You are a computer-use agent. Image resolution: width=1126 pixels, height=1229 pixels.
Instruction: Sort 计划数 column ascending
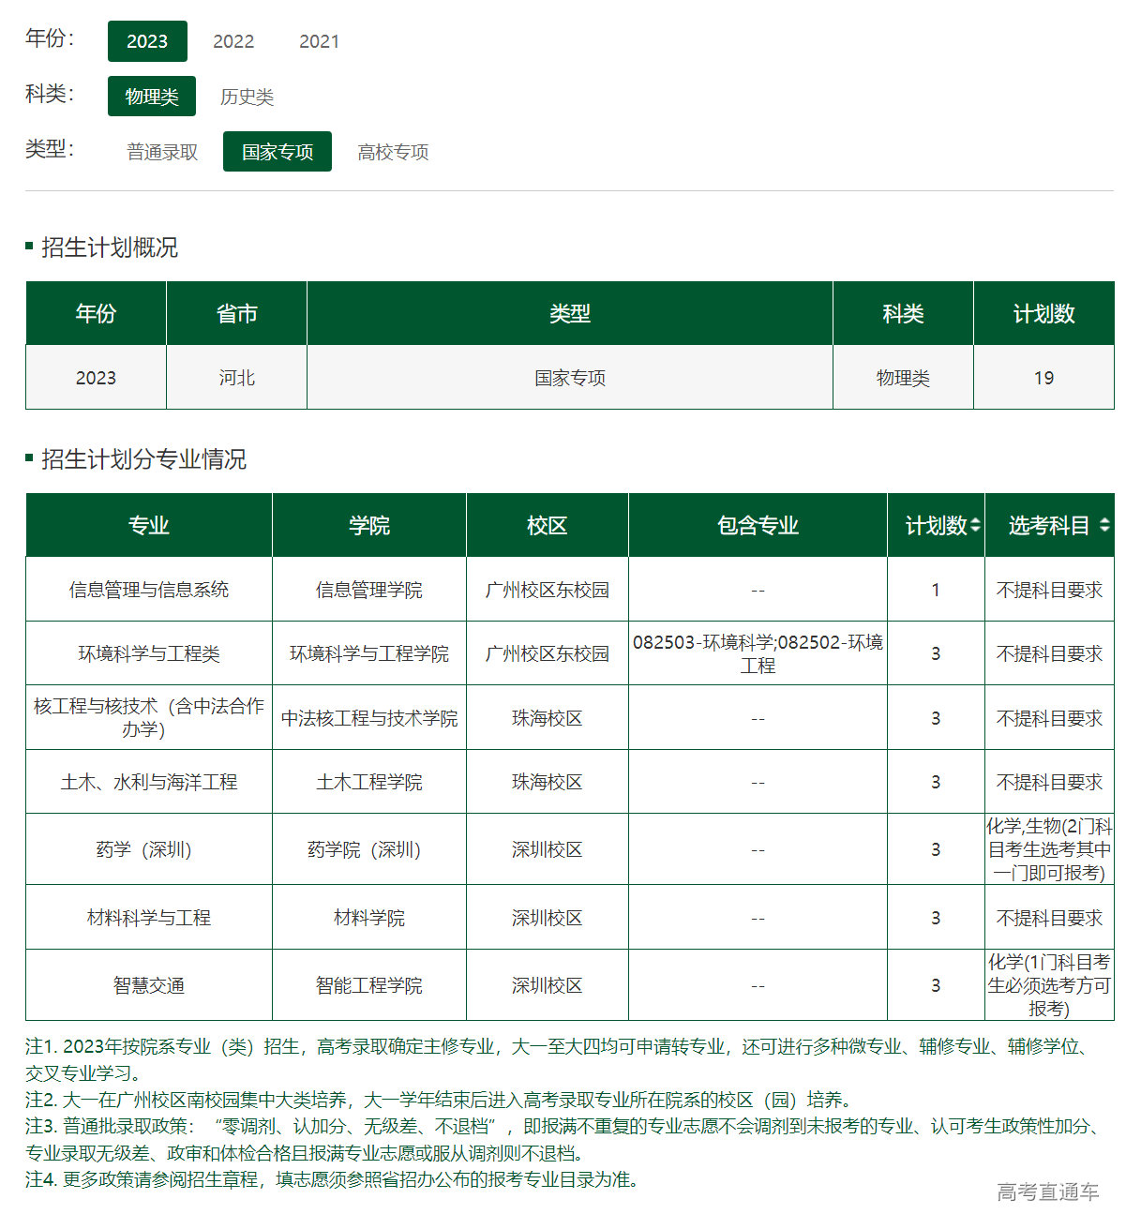tap(976, 518)
